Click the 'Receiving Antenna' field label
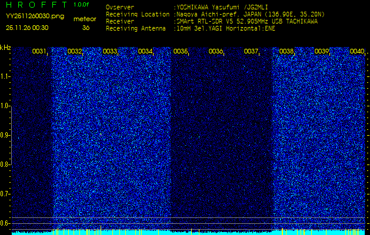 coord(136,29)
